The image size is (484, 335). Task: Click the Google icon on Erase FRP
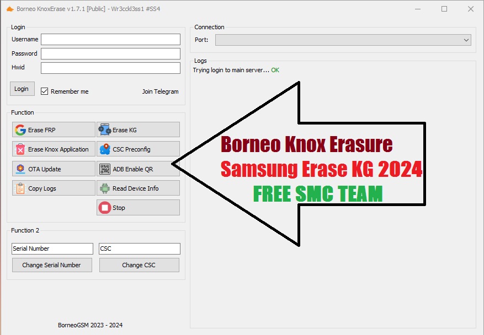(x=20, y=130)
